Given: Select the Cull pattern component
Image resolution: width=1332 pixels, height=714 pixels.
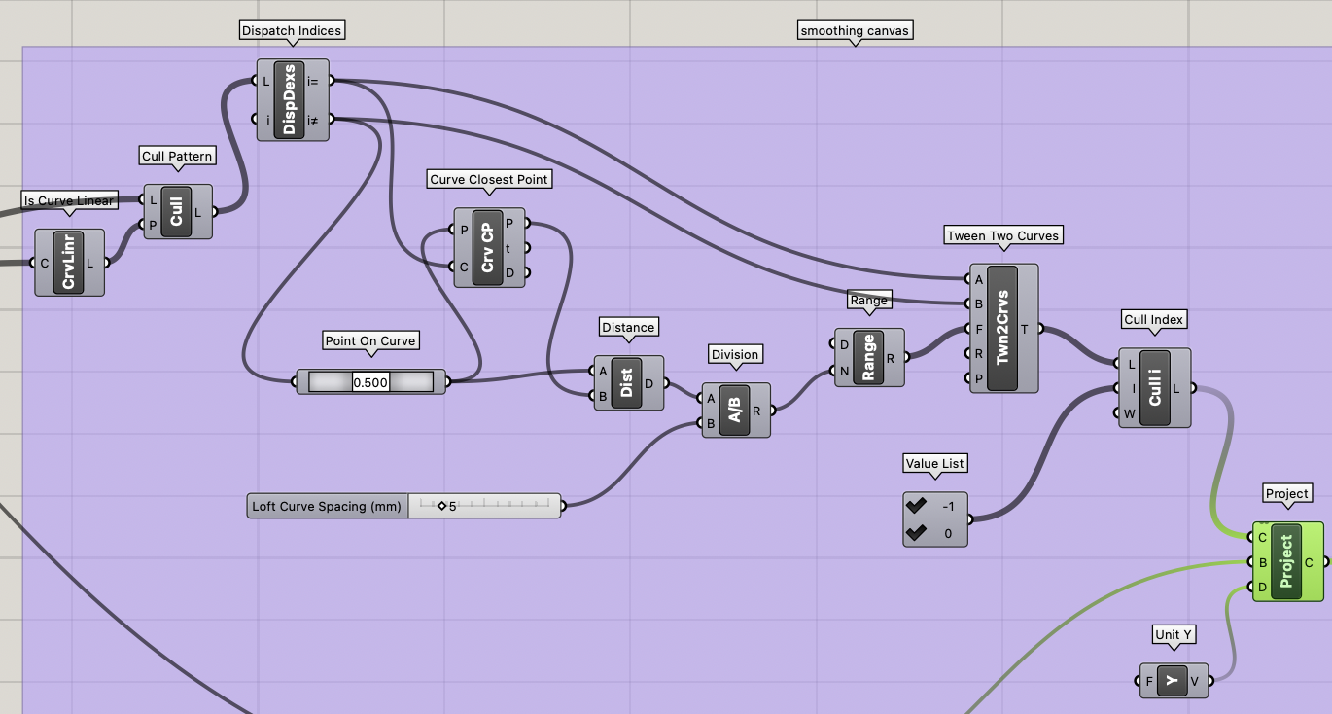Looking at the screenshot, I should coord(178,212).
